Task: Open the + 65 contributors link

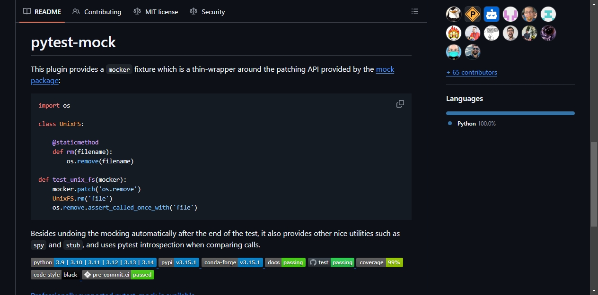Action: [x=472, y=72]
